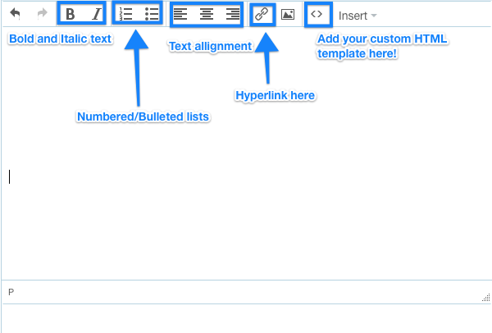This screenshot has height=333, width=492.
Task: Expand the Insert dropdown caret arrow
Action: pyautogui.click(x=374, y=16)
